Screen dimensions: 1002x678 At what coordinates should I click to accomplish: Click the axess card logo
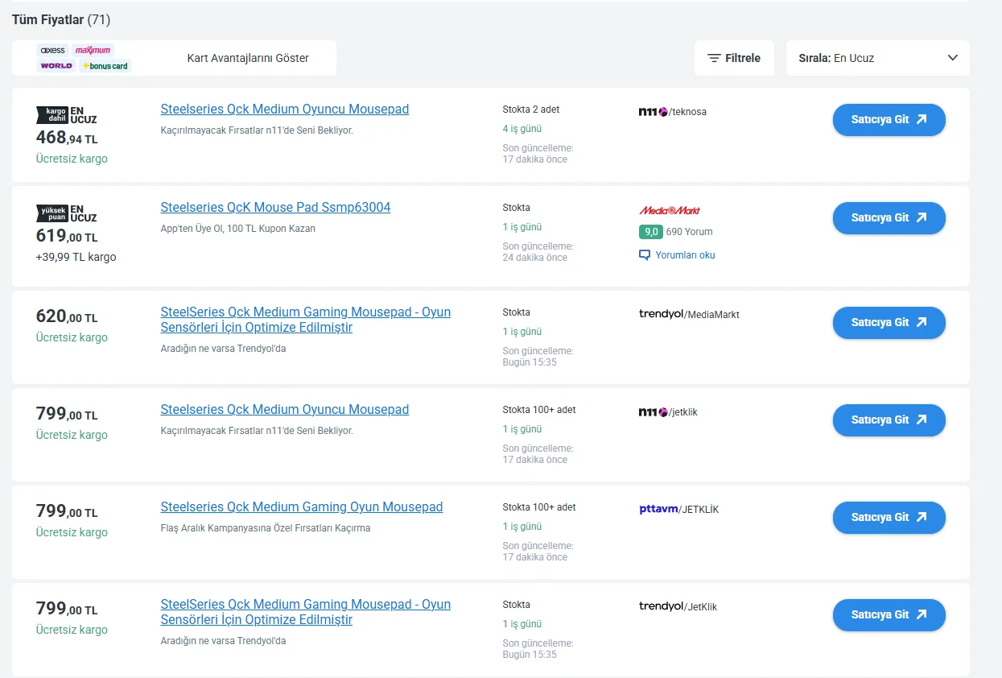(x=52, y=50)
